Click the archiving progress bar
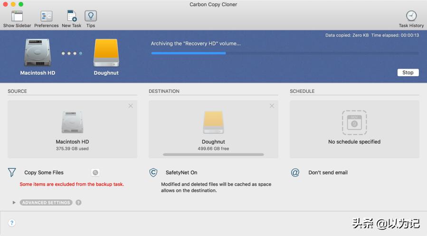Image resolution: width=427 pixels, height=236 pixels. 285,53
